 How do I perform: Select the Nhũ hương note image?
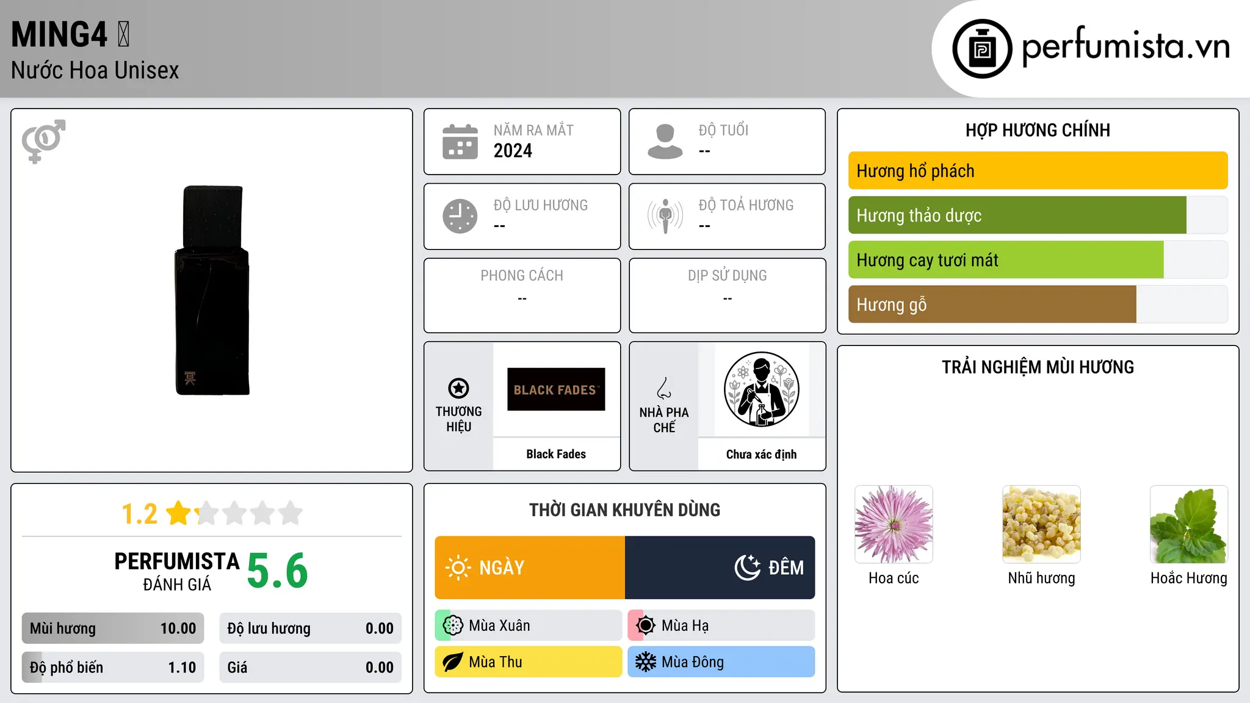pyautogui.click(x=1041, y=524)
